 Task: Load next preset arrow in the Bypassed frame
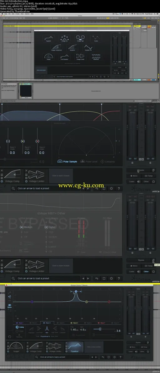click(88, 278)
